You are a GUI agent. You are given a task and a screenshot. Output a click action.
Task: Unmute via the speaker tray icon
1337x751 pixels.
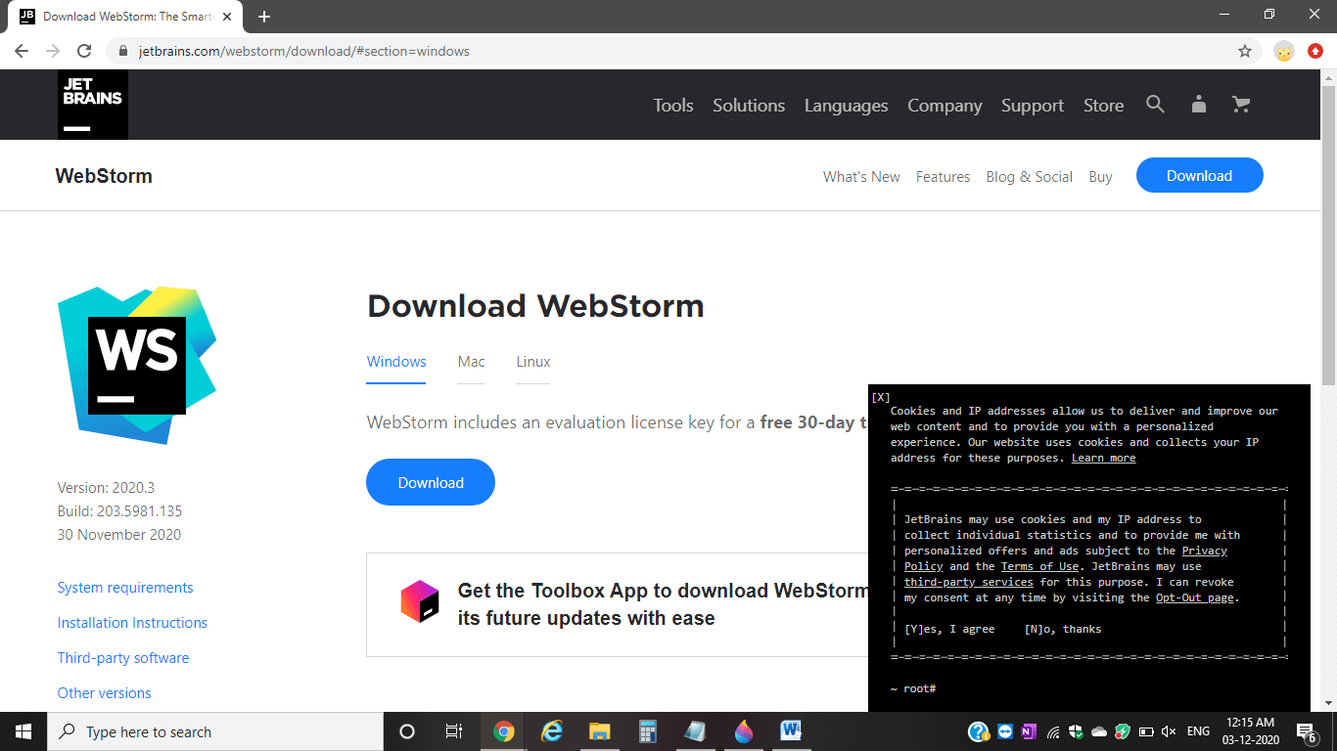1168,731
